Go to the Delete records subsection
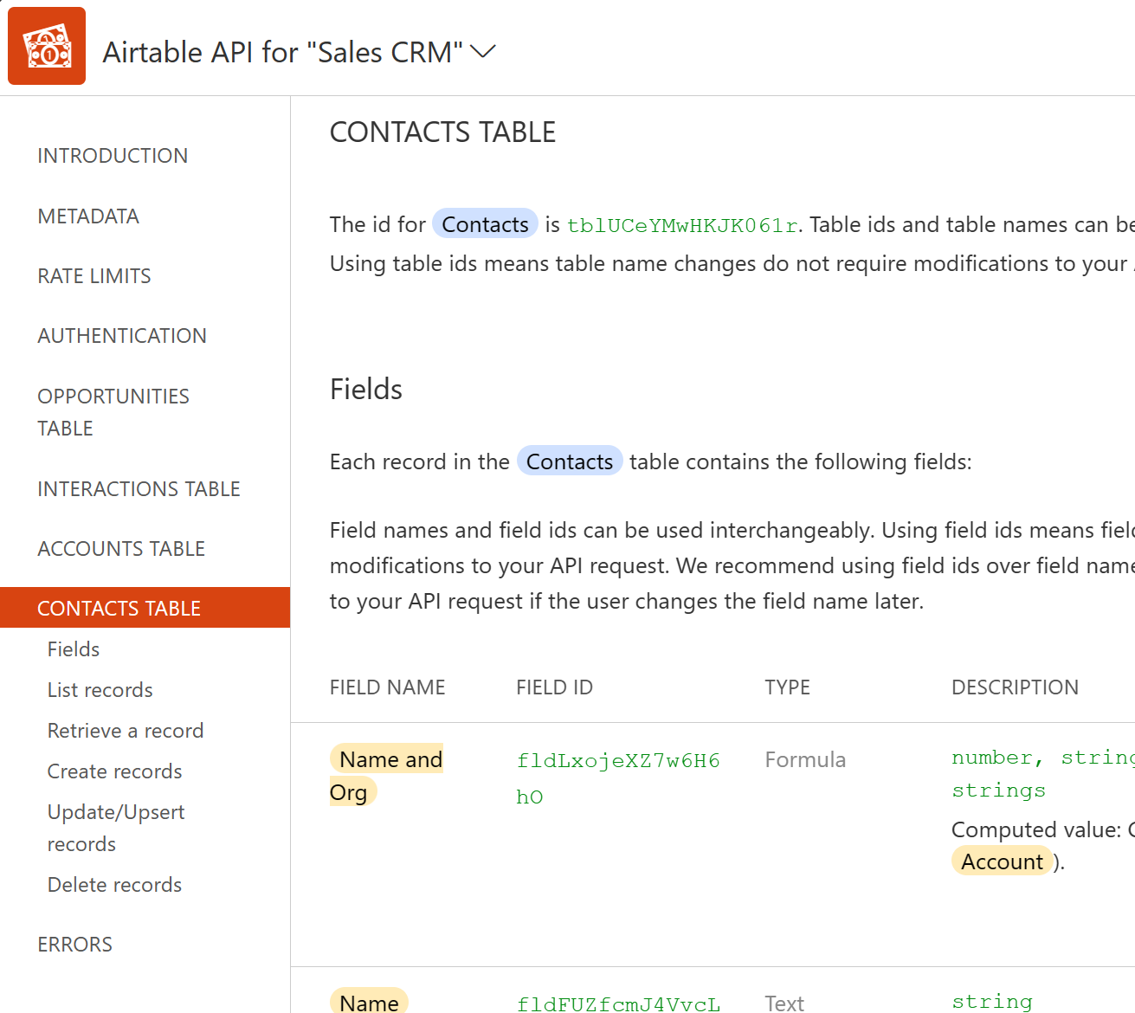This screenshot has width=1135, height=1013. [x=115, y=885]
